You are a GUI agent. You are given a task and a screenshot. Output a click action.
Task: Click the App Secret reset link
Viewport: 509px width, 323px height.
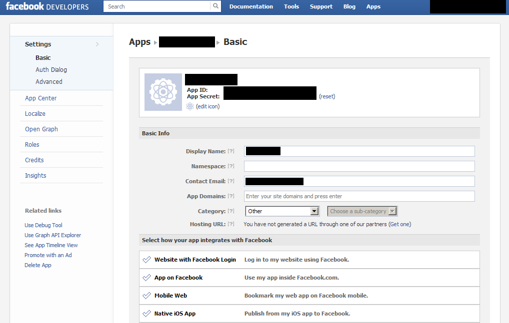[x=327, y=96]
